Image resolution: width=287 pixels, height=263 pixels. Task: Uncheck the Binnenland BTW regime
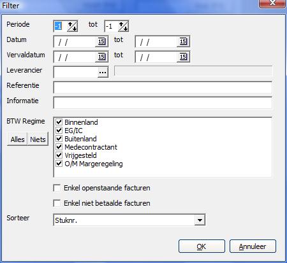[x=59, y=122]
